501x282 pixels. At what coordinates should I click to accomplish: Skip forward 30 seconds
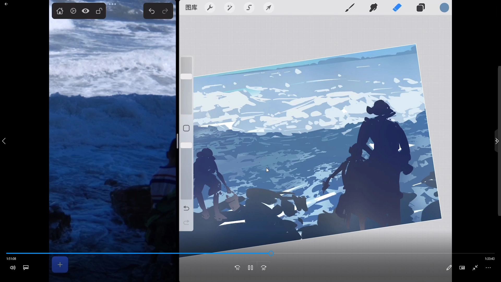tap(264, 268)
